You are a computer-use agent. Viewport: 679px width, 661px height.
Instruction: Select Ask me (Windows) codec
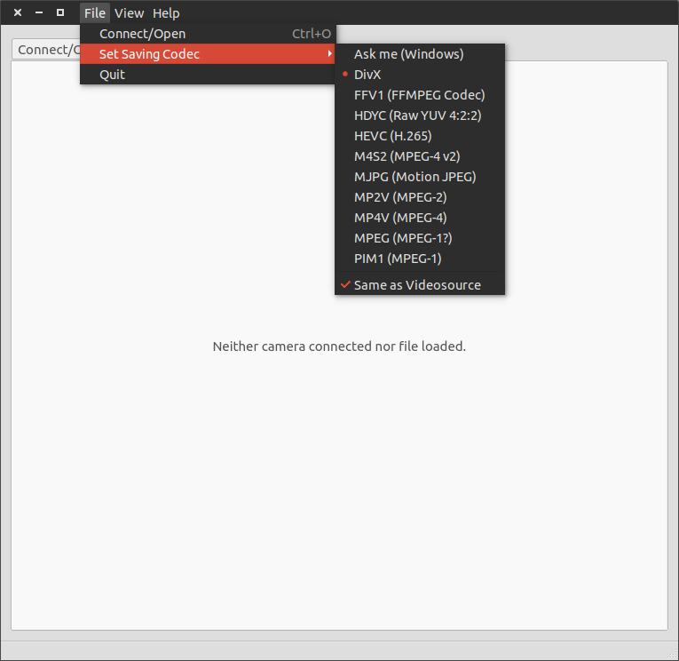(x=420, y=54)
